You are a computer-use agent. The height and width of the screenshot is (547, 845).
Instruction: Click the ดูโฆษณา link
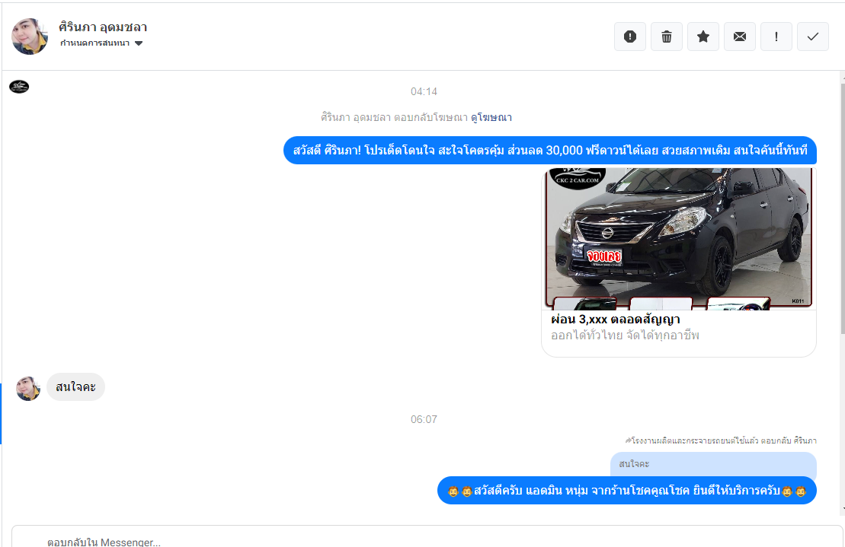491,117
